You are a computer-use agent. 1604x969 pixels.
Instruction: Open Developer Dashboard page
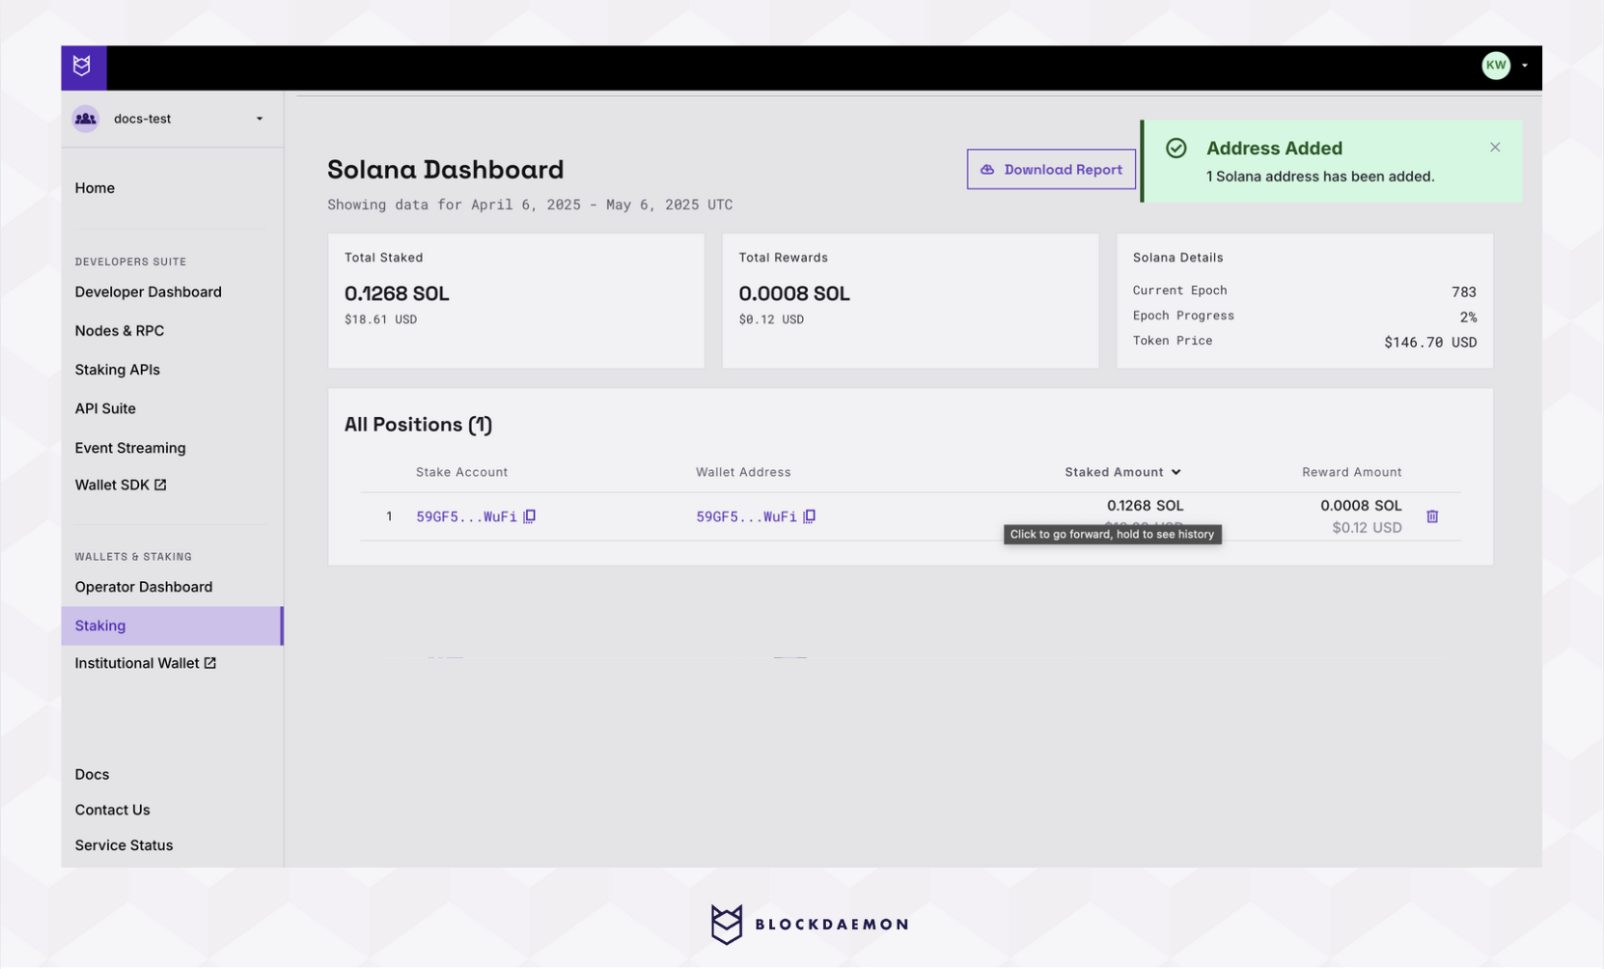click(x=149, y=291)
